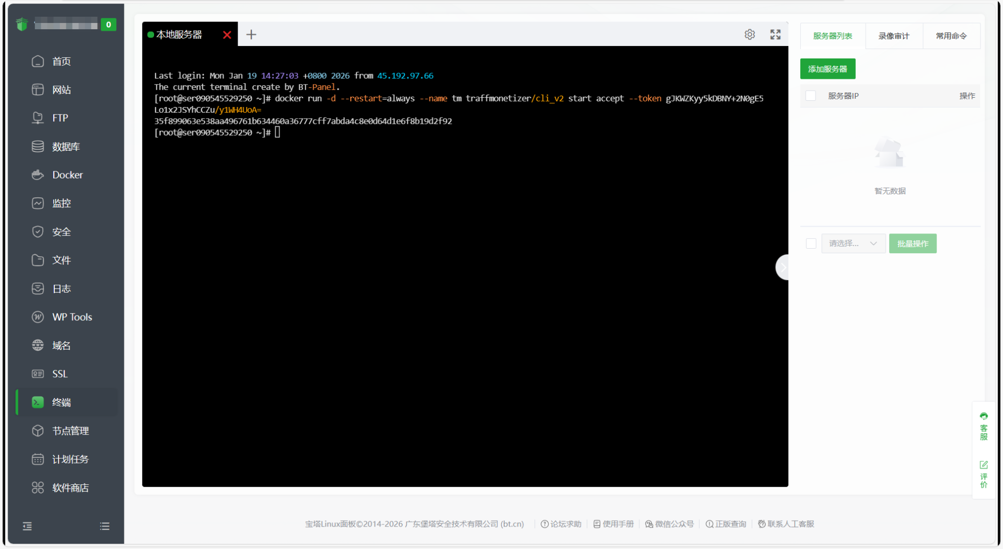Go to the 软件商店 software store
Image resolution: width=1003 pixels, height=549 pixels.
pyautogui.click(x=70, y=488)
